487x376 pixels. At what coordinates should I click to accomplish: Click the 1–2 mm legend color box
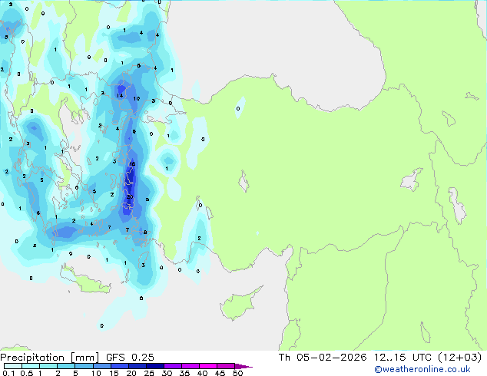pyautogui.click(x=48, y=366)
